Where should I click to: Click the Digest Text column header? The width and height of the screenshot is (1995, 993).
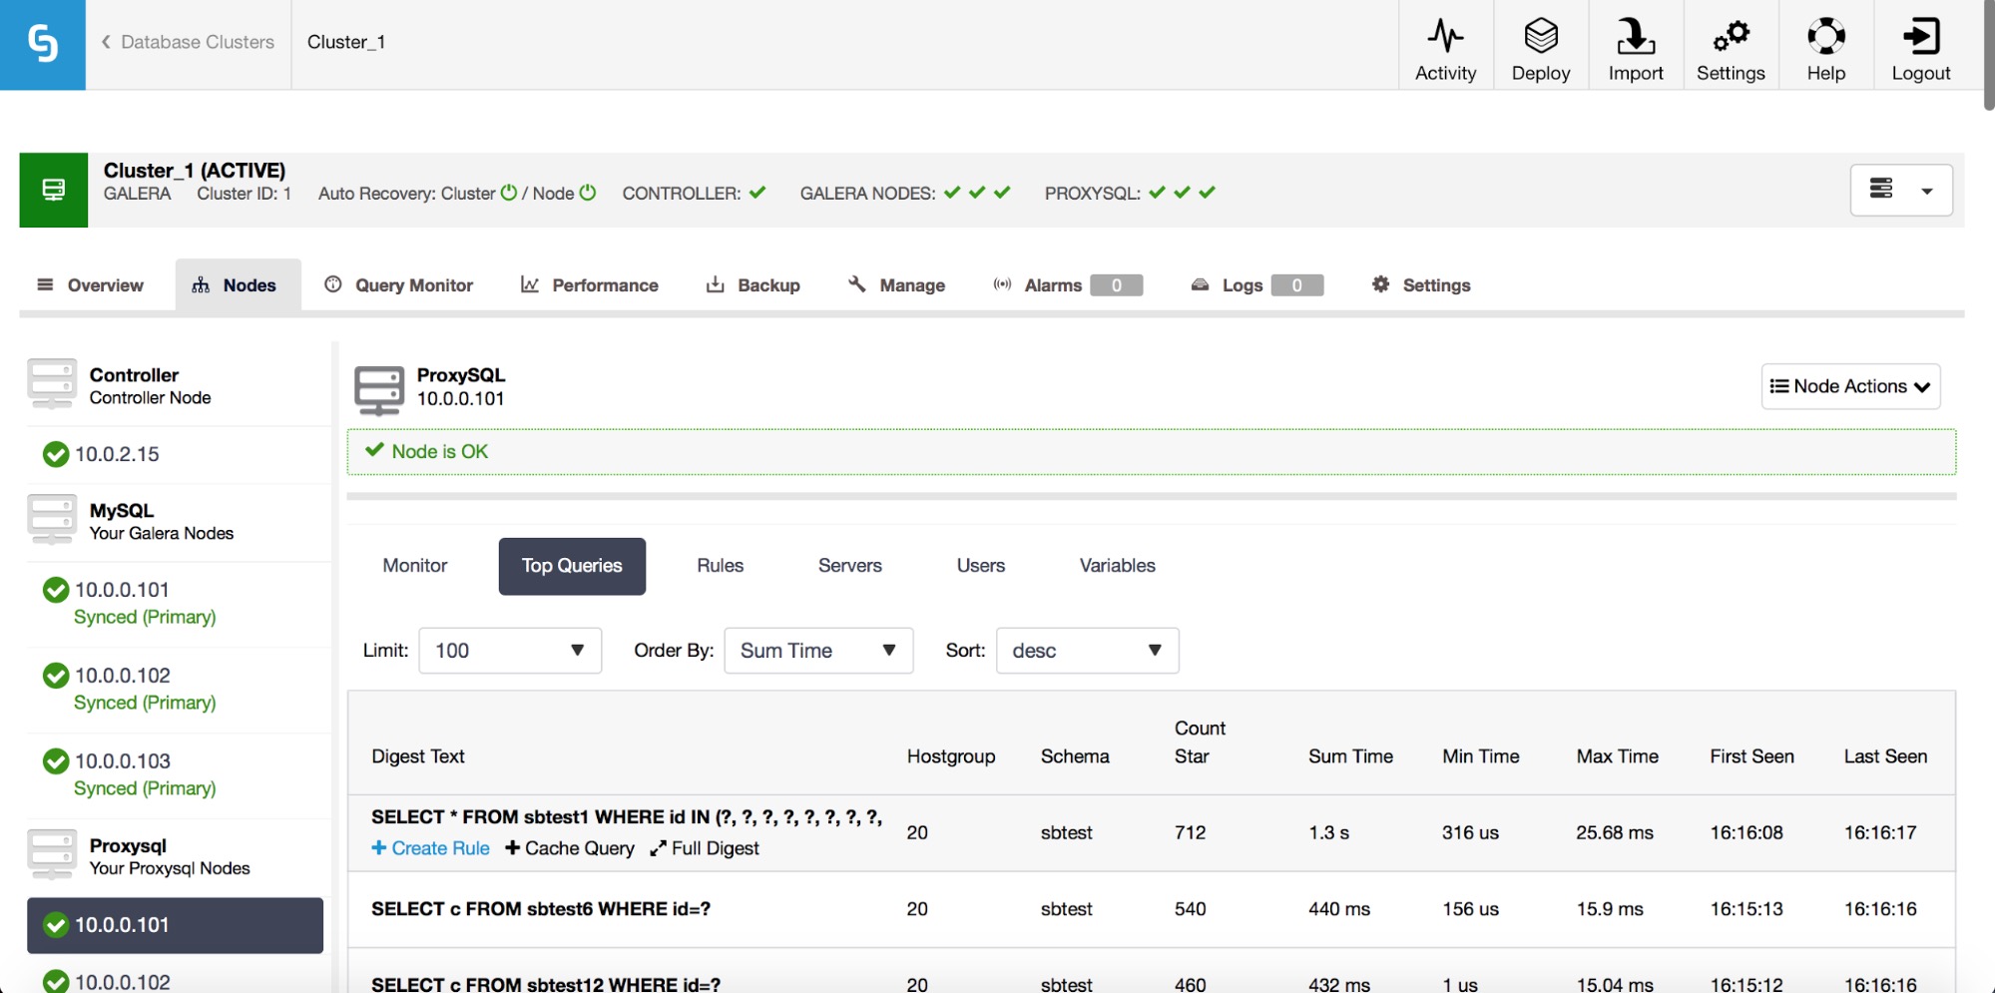418,756
